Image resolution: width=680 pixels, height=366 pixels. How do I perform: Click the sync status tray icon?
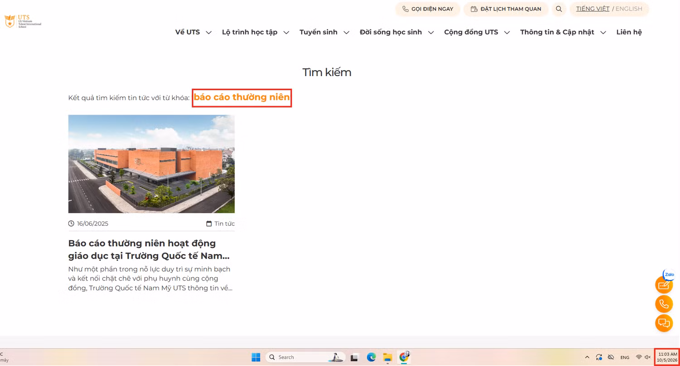599,357
